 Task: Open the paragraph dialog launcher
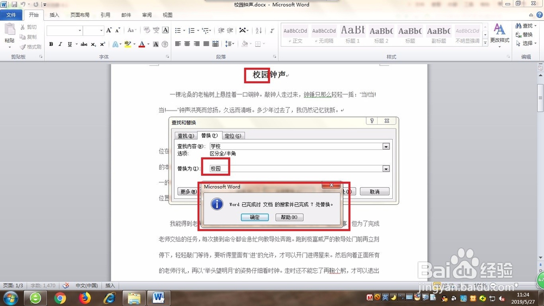tap(274, 56)
